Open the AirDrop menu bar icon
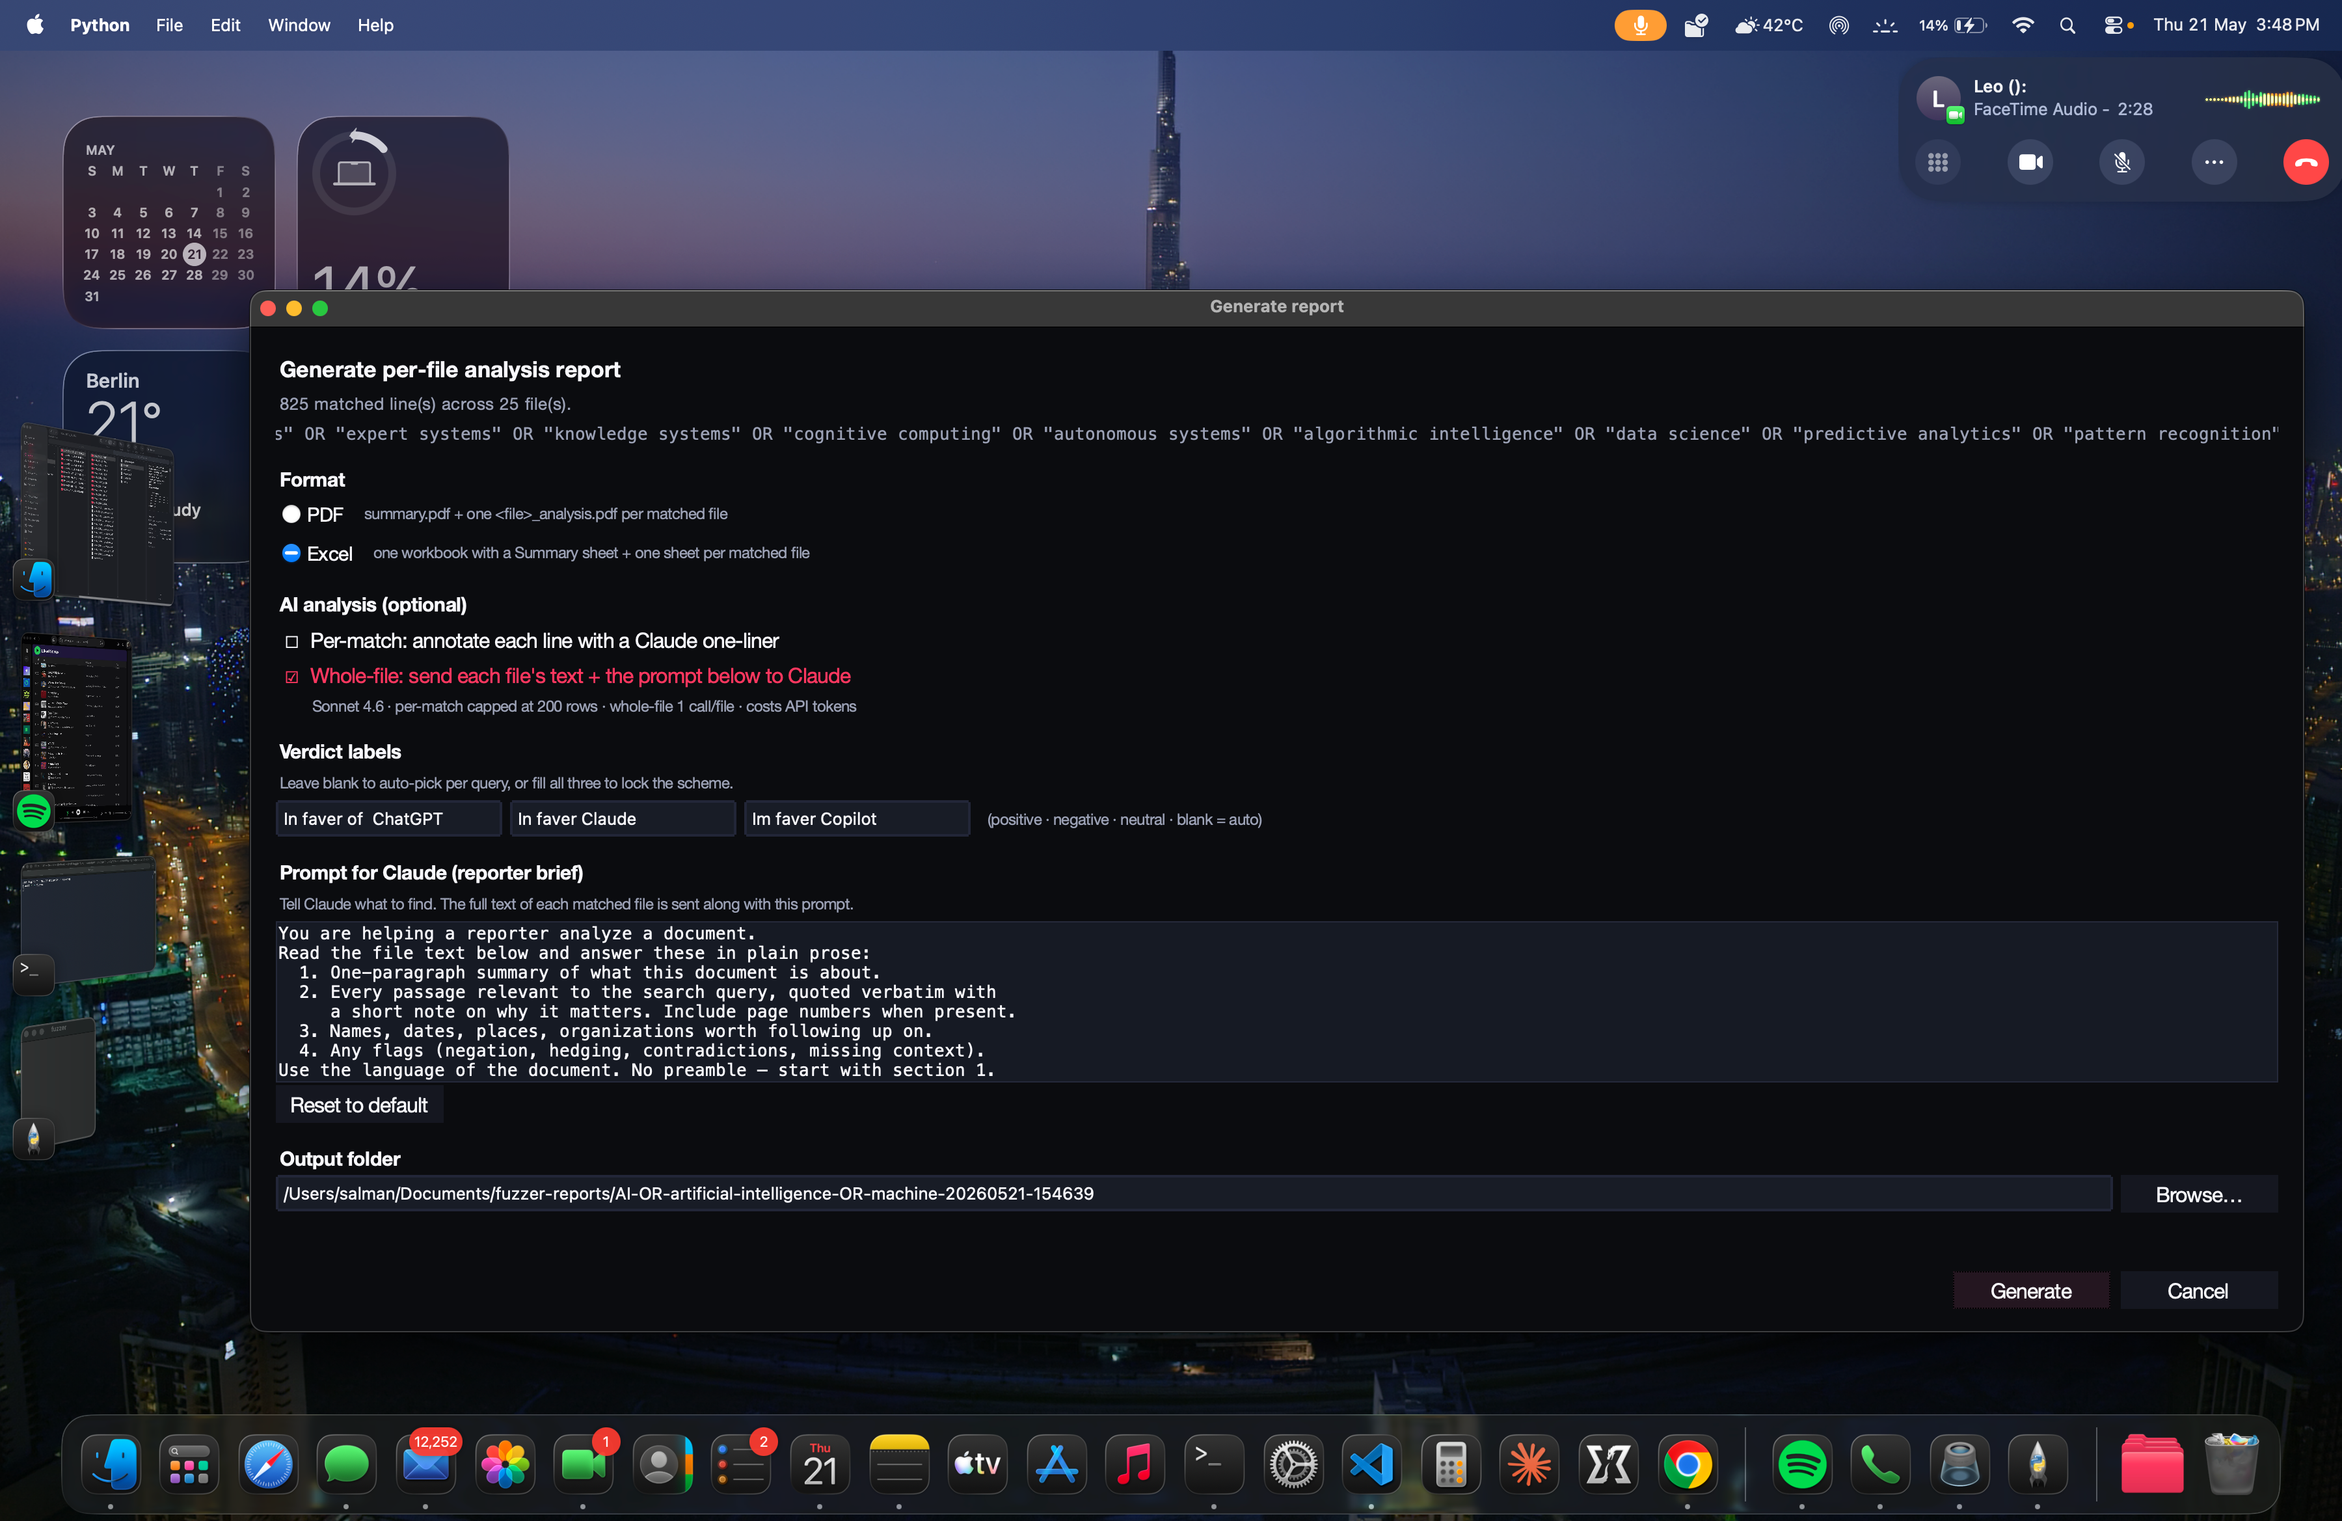The image size is (2342, 1521). pyautogui.click(x=1838, y=25)
